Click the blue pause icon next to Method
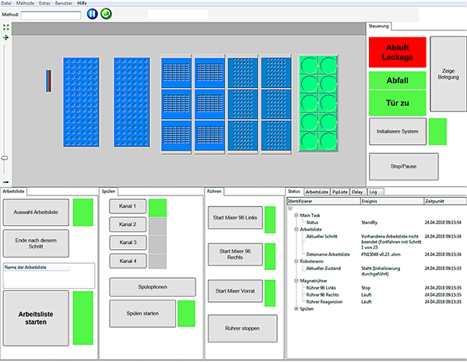 coord(93,13)
